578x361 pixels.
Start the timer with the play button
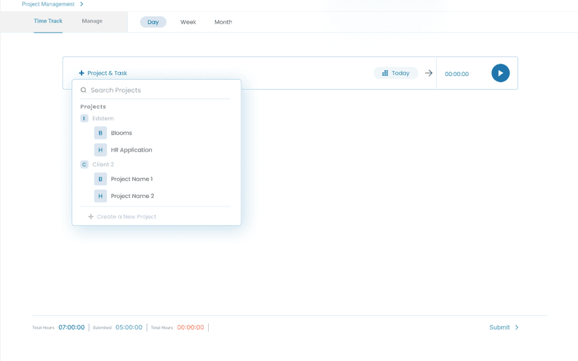pos(500,73)
